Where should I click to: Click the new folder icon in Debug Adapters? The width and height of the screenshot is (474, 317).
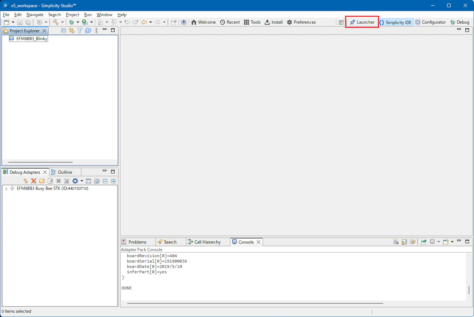point(42,181)
